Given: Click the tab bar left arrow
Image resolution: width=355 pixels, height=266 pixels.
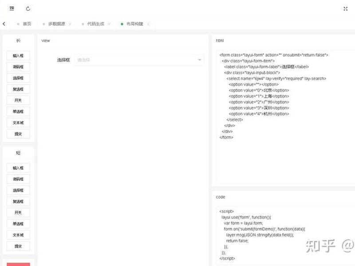Looking at the screenshot, I should click(x=4, y=24).
